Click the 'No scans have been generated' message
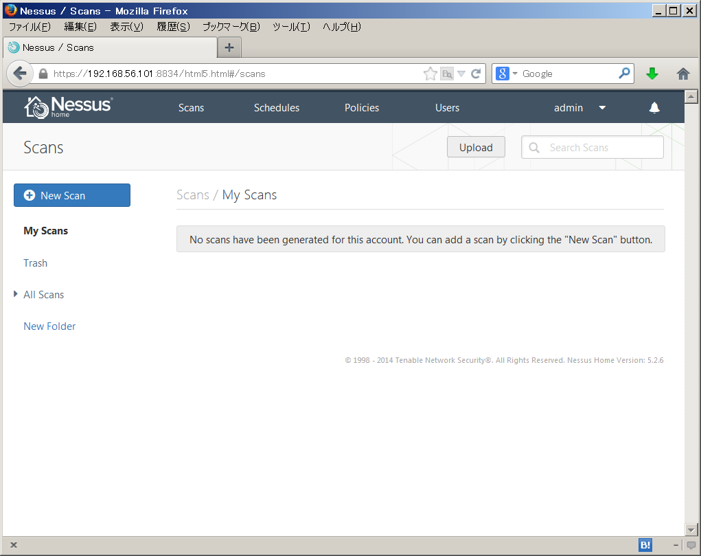Viewport: 701px width, 556px height. (421, 239)
